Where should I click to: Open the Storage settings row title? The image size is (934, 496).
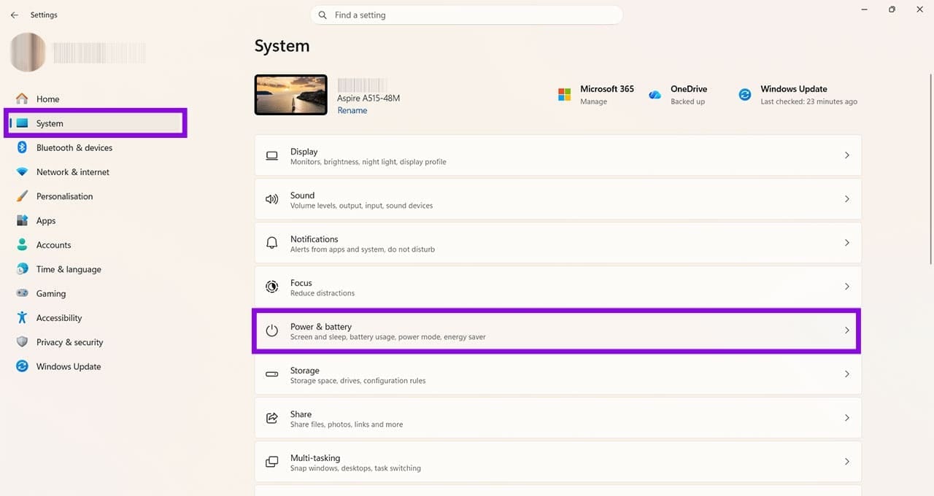pyautogui.click(x=304, y=371)
